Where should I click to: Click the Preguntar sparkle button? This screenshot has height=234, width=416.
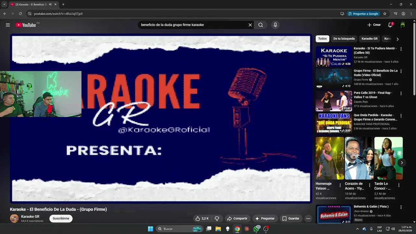(x=265, y=218)
